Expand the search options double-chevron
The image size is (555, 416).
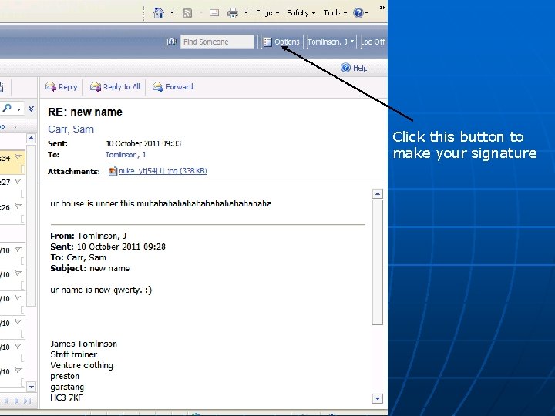click(32, 109)
